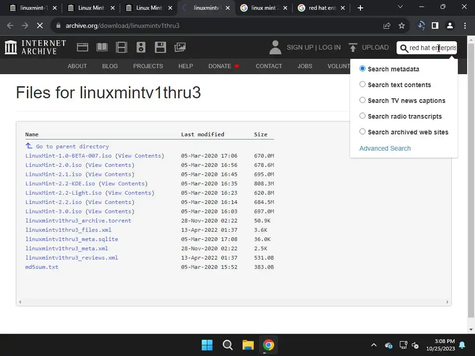Open the Advanced Search link

[385, 148]
